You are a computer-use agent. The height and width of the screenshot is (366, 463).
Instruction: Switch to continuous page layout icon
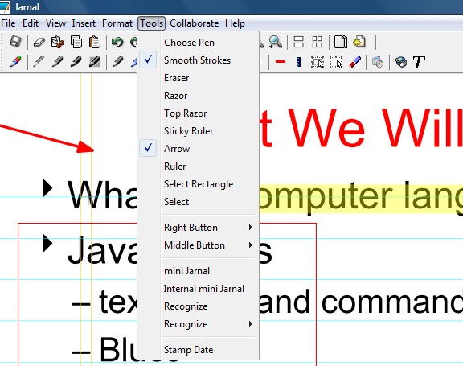(x=298, y=42)
